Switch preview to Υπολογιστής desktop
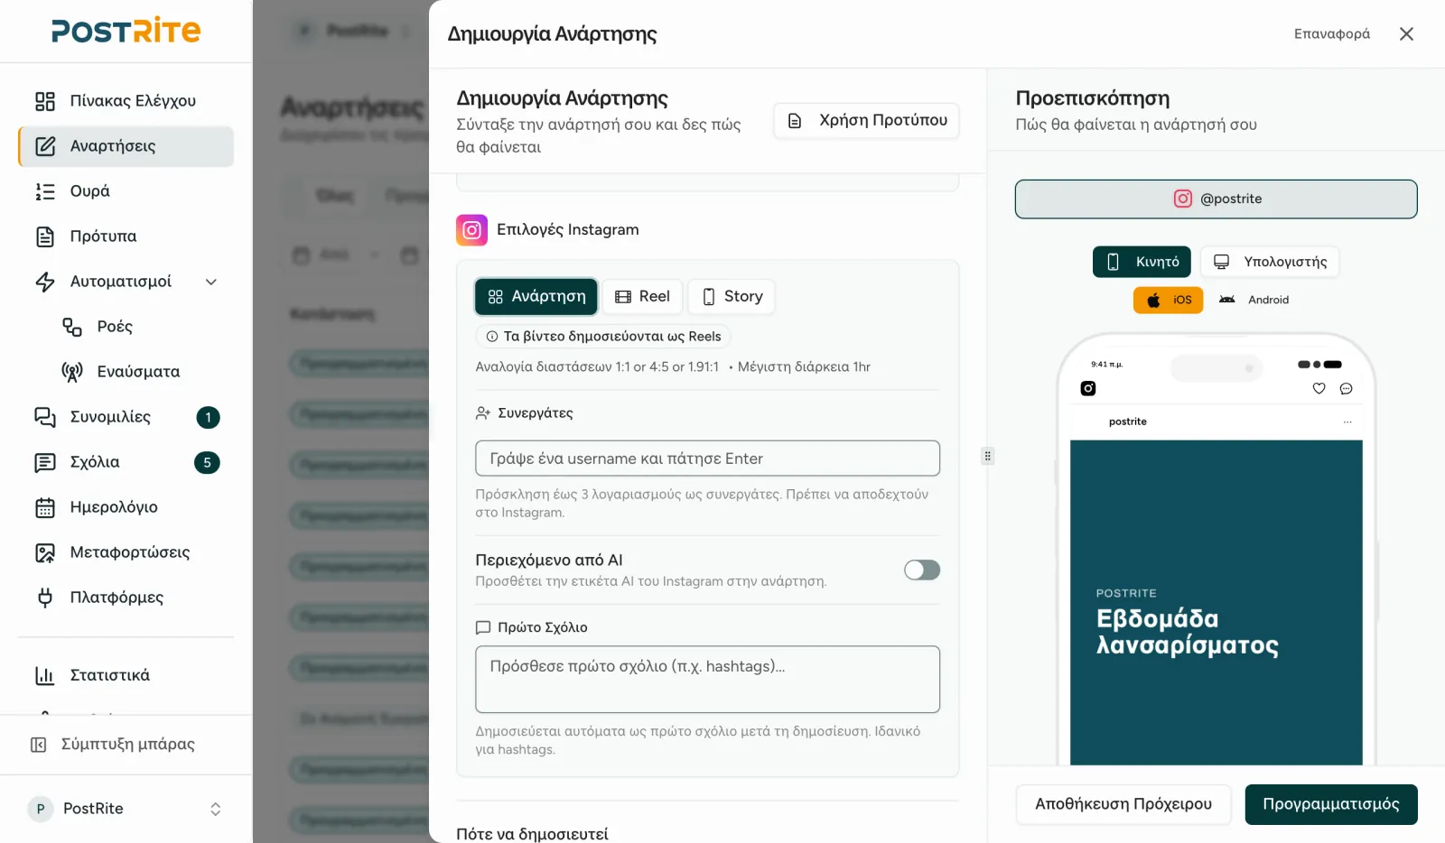This screenshot has width=1445, height=843. [1270, 262]
